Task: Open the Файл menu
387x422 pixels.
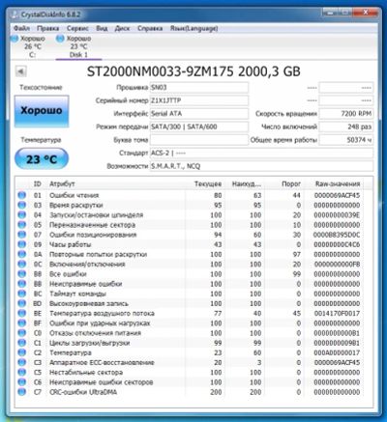Action: pos(21,28)
